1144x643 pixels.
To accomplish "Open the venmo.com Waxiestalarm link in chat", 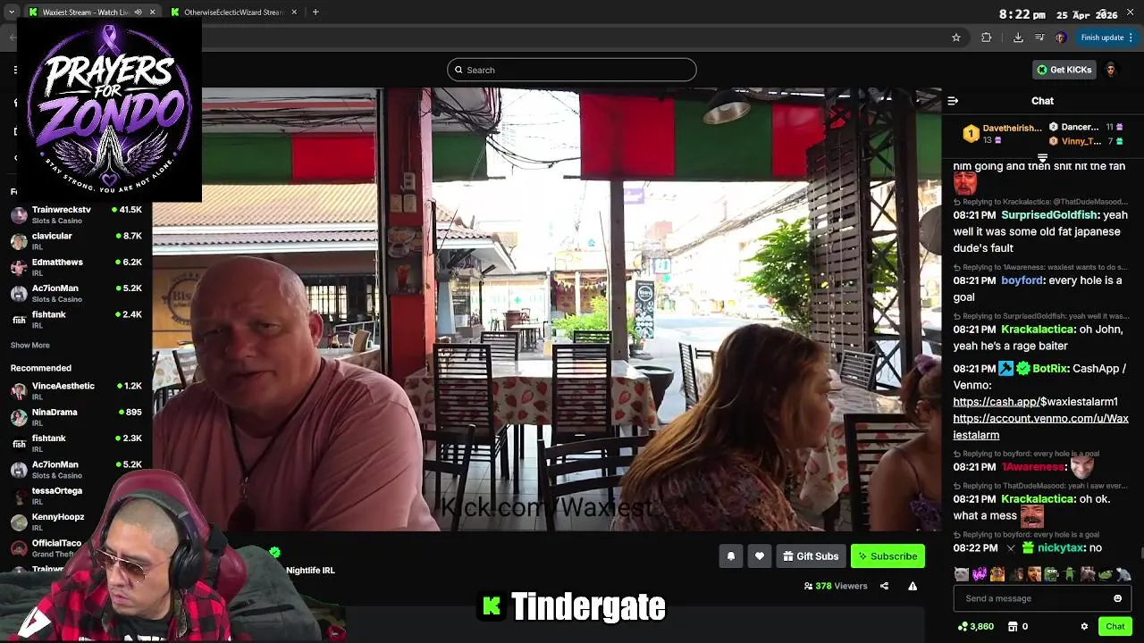I will tap(1040, 427).
